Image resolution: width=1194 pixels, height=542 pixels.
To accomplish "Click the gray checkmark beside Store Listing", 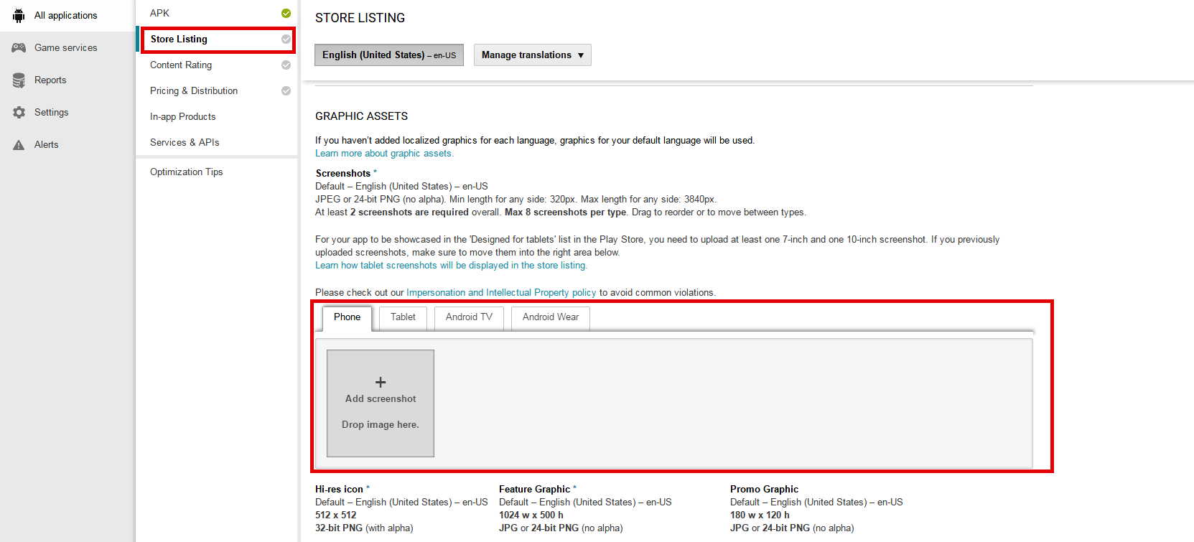I will [x=286, y=39].
